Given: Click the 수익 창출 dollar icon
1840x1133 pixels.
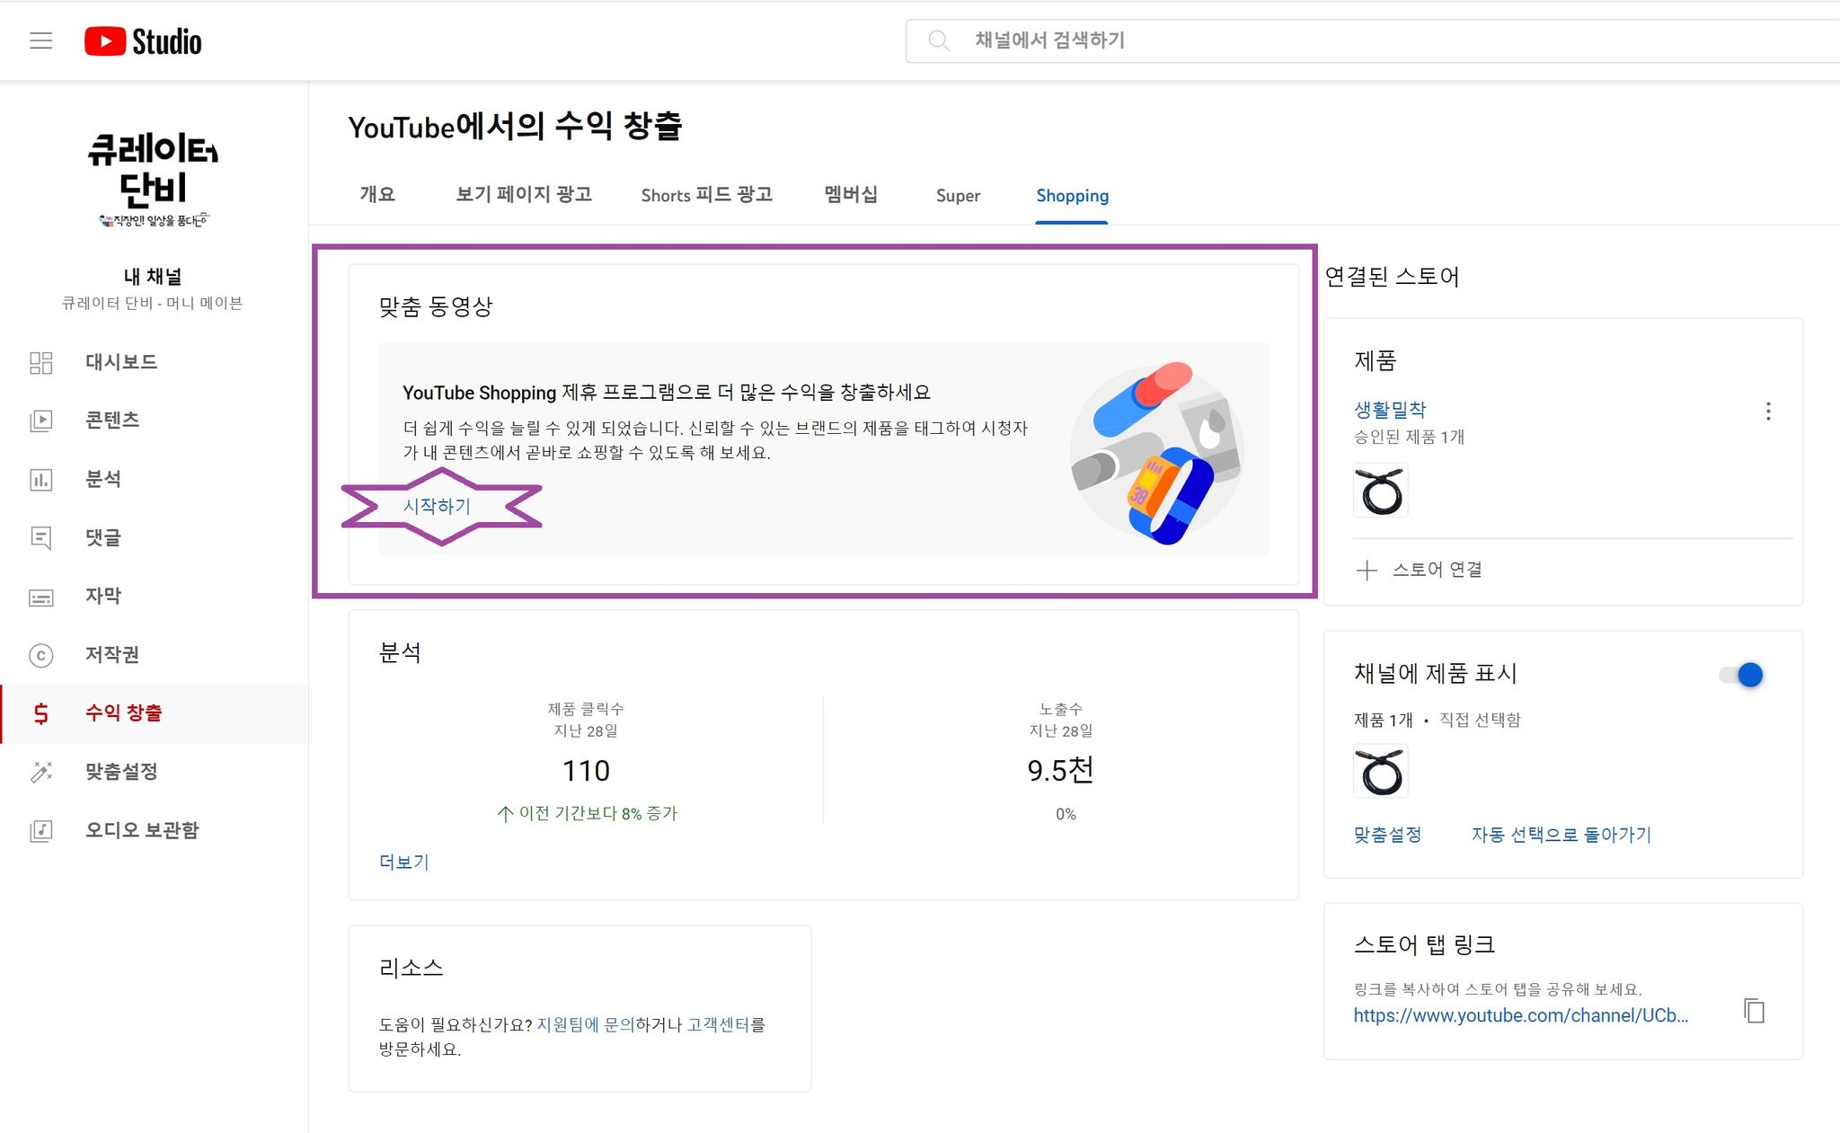Looking at the screenshot, I should (x=41, y=713).
